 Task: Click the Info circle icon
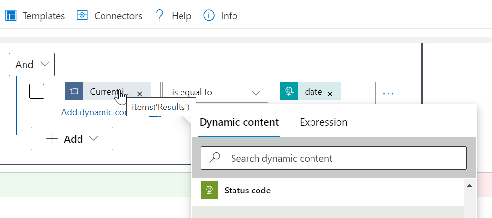click(209, 16)
